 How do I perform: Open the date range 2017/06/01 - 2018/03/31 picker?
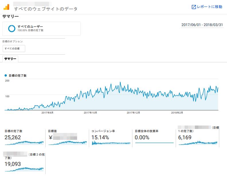coord(202,25)
